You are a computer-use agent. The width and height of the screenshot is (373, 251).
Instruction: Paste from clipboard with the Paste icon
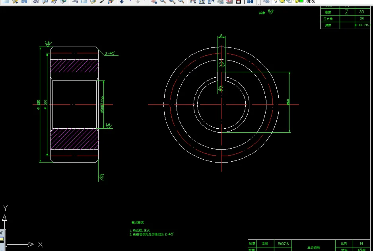pyautogui.click(x=93, y=1)
